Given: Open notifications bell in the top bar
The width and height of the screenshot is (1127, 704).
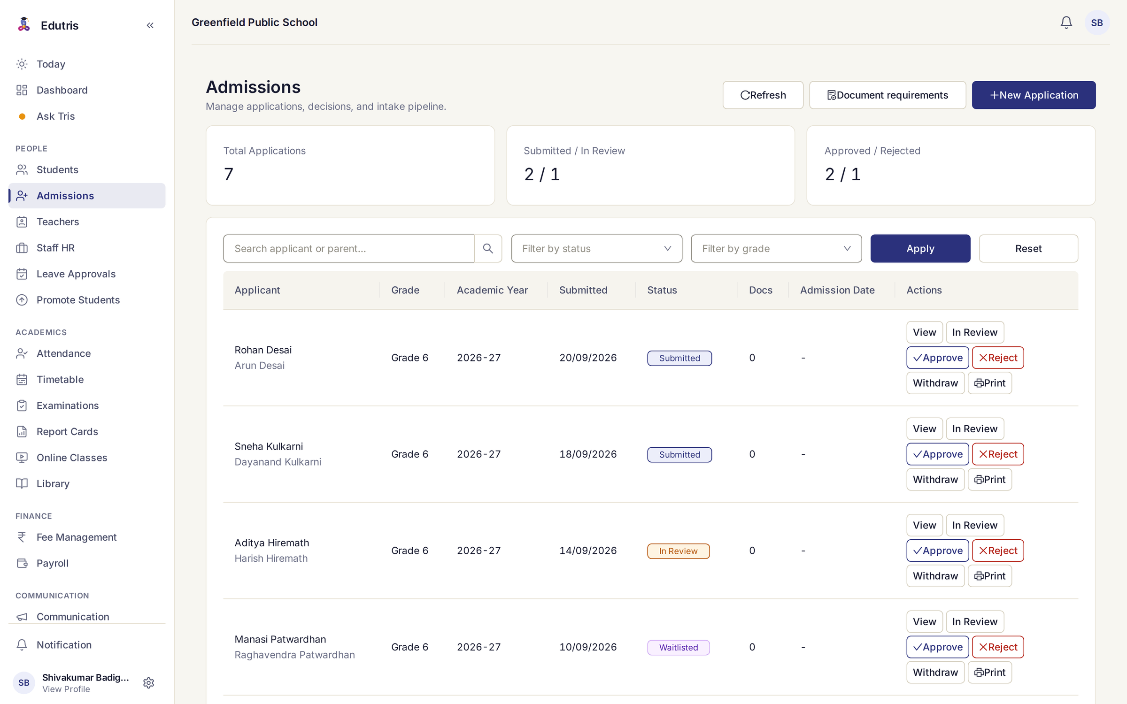Looking at the screenshot, I should point(1066,23).
